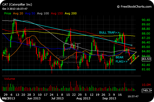Viewport: 154px width, 102px height.
Task: Click the 10:57:47 time beside Sep 2013
Action: [133, 97]
